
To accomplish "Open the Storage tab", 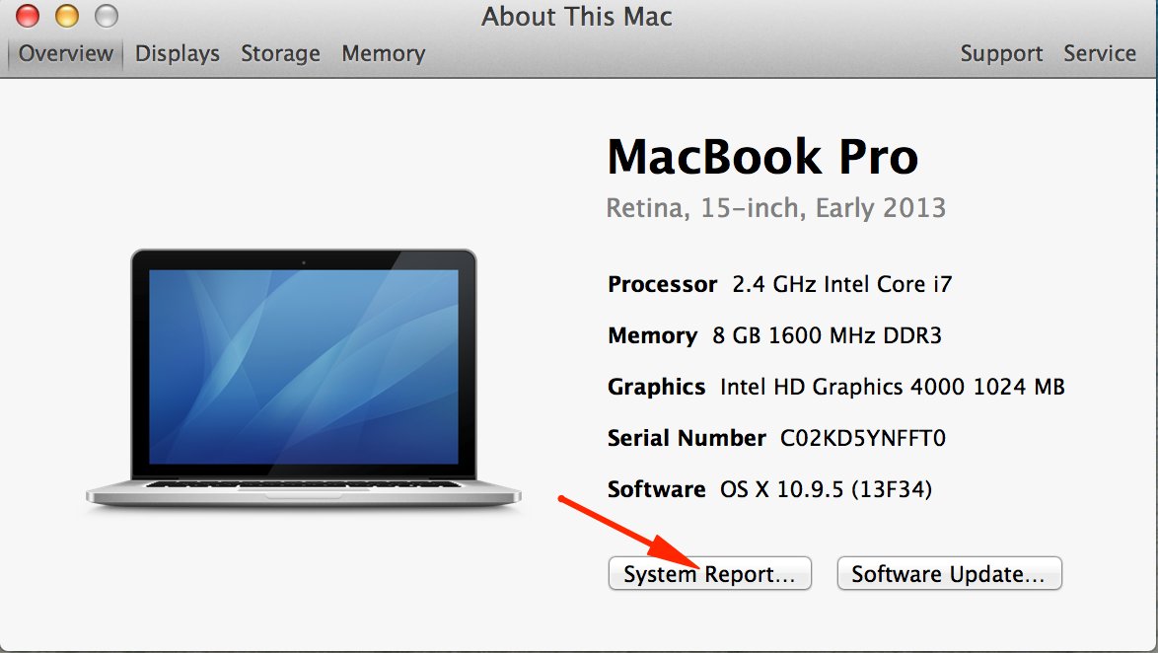I will [280, 53].
